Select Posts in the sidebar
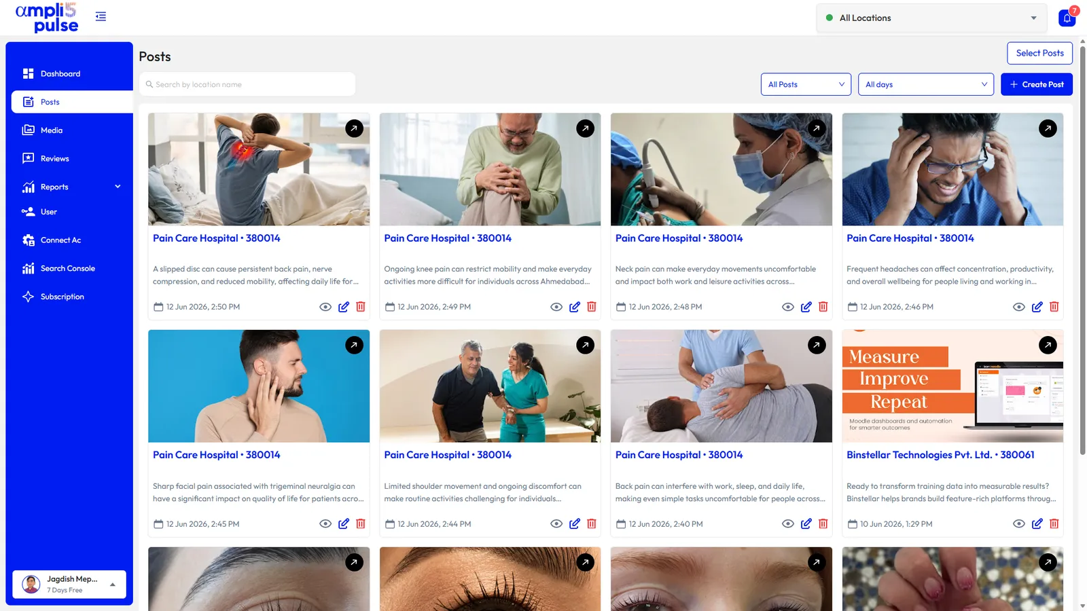The width and height of the screenshot is (1087, 611). (72, 102)
